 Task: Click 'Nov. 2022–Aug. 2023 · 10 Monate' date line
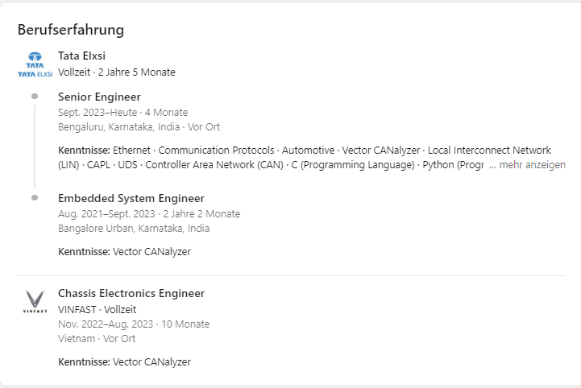(x=134, y=324)
